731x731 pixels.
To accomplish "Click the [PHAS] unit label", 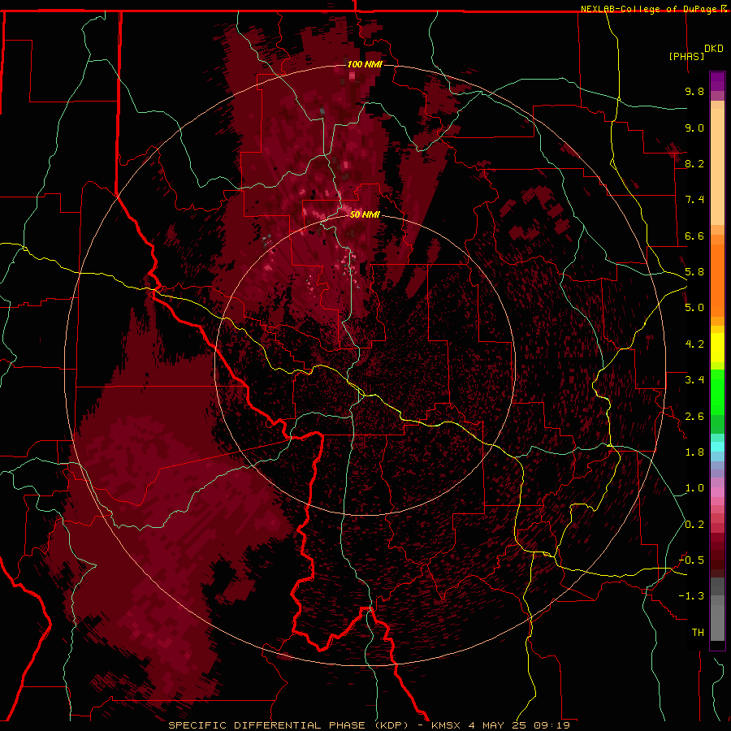I will 686,56.
